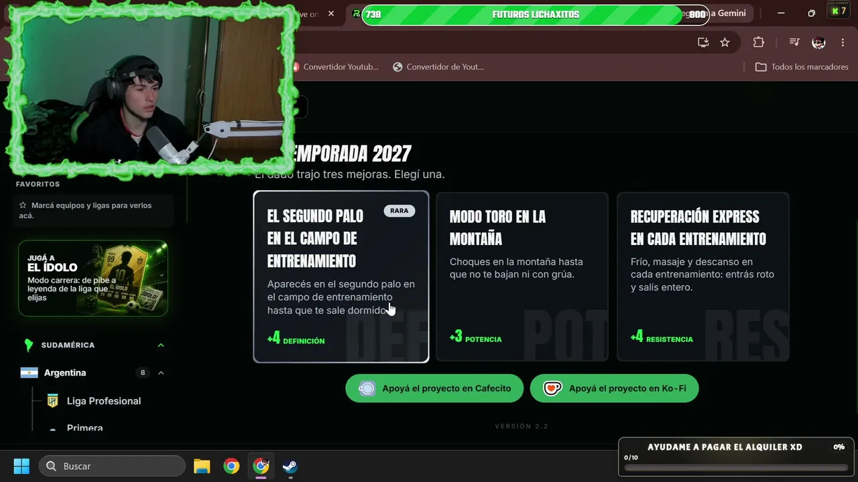Screen dimensions: 858x482
Task: Click the favorites star icon in the sidebar
Action: (x=23, y=206)
